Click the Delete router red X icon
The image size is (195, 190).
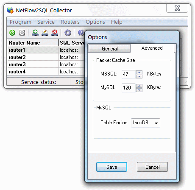[x=55, y=33]
